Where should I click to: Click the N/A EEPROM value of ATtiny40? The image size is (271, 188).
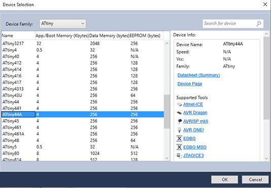coord(134,56)
